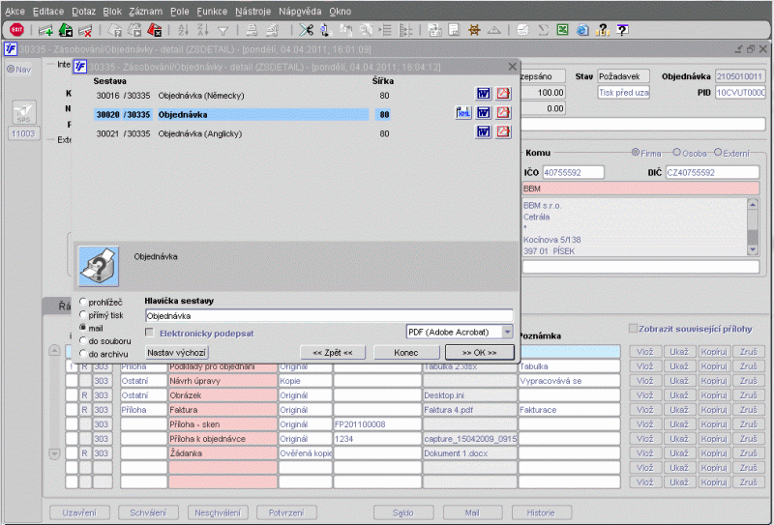
Task: Click the >> OK >> button
Action: tap(479, 352)
